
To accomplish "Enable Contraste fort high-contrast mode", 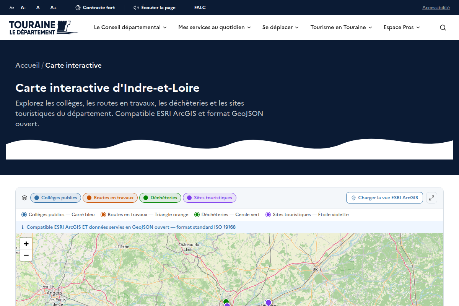I will point(95,8).
